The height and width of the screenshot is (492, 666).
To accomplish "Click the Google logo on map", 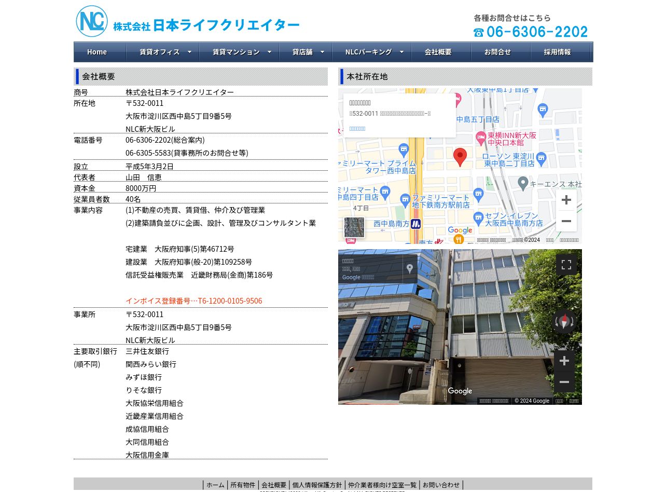I will pos(460,230).
